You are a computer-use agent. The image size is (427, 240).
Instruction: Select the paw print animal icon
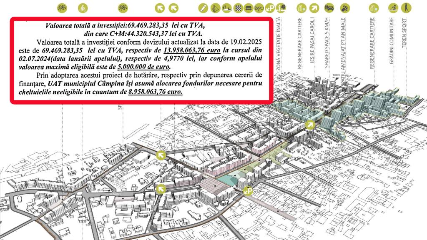(x=344, y=7)
